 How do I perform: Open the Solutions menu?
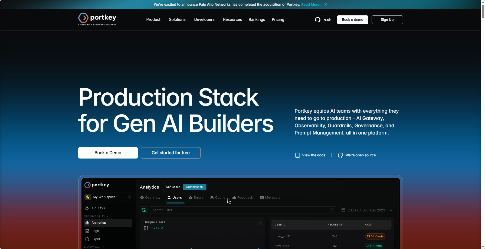[177, 19]
